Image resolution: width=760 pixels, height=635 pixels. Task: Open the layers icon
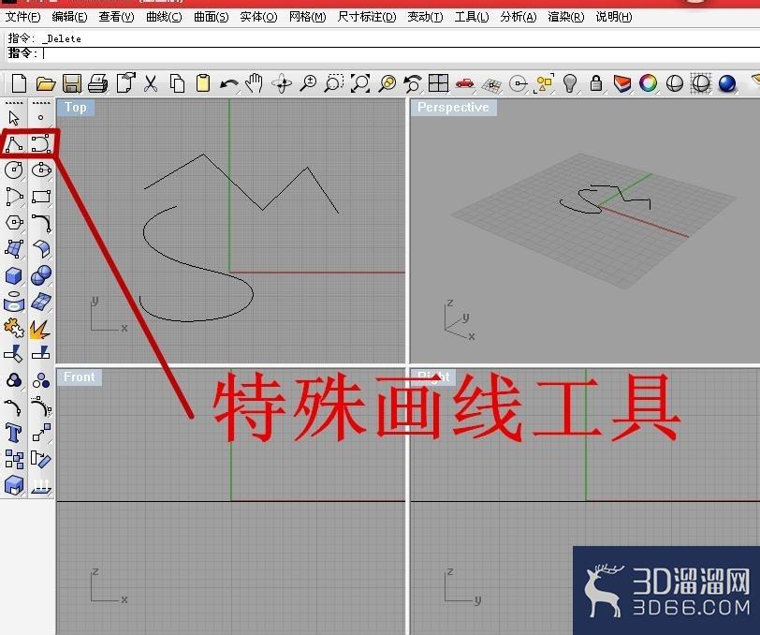pos(621,83)
